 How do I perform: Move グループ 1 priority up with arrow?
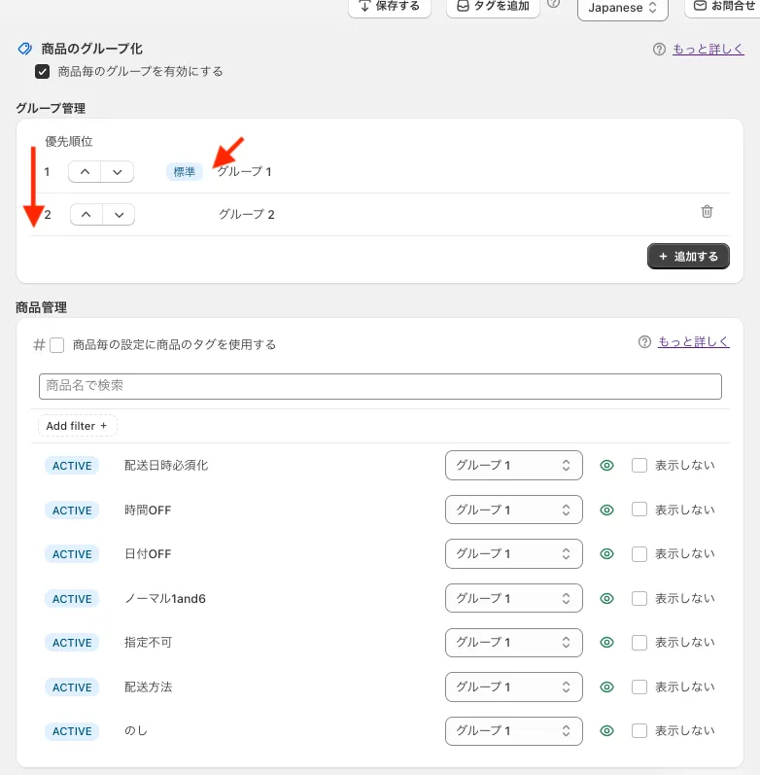tap(85, 172)
